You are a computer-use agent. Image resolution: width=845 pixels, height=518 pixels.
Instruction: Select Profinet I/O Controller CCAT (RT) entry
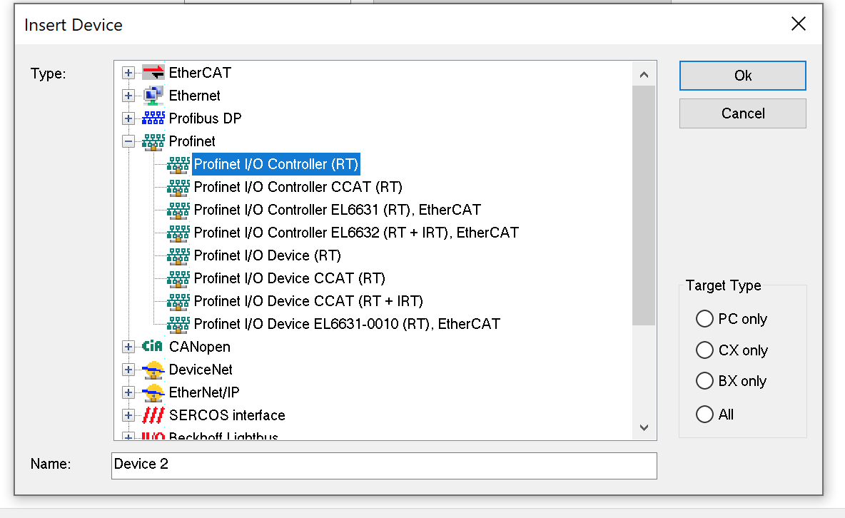click(x=298, y=187)
